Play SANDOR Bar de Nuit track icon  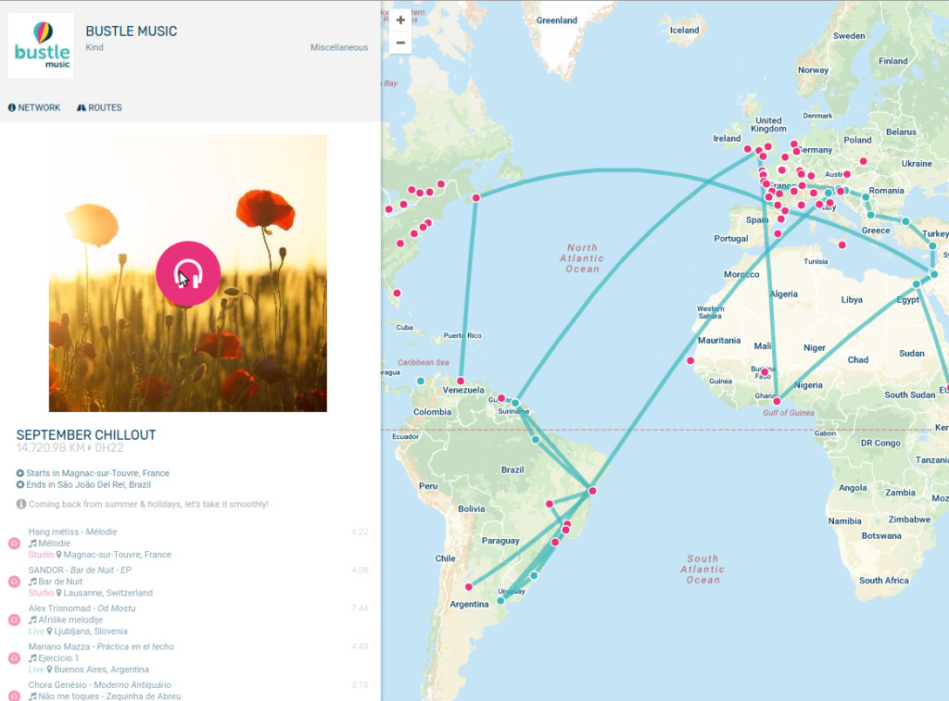coord(15,582)
